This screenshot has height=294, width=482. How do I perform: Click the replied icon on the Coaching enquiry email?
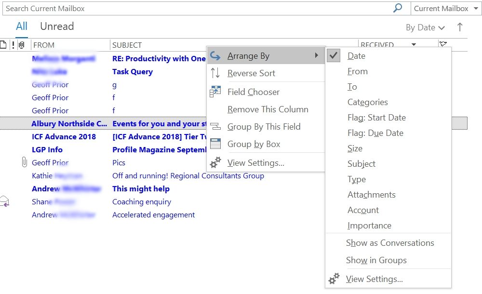(5, 201)
